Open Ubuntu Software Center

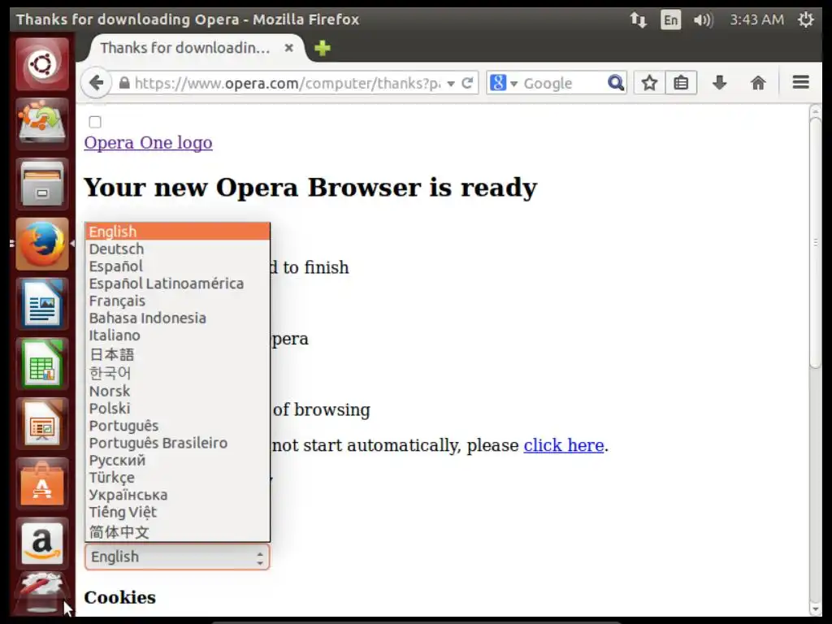click(42, 484)
